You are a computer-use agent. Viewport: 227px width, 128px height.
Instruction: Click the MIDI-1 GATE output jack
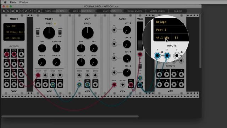pyautogui.click(x=14, y=54)
